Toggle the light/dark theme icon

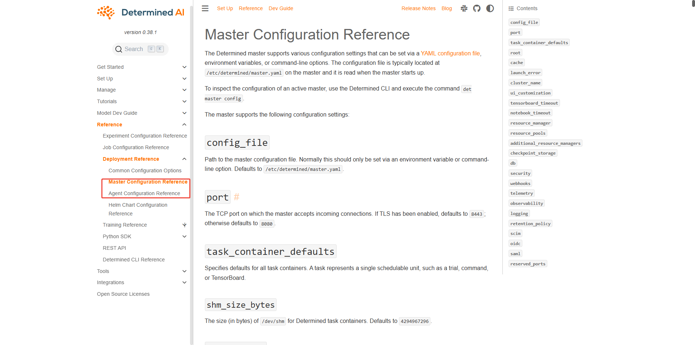click(490, 8)
